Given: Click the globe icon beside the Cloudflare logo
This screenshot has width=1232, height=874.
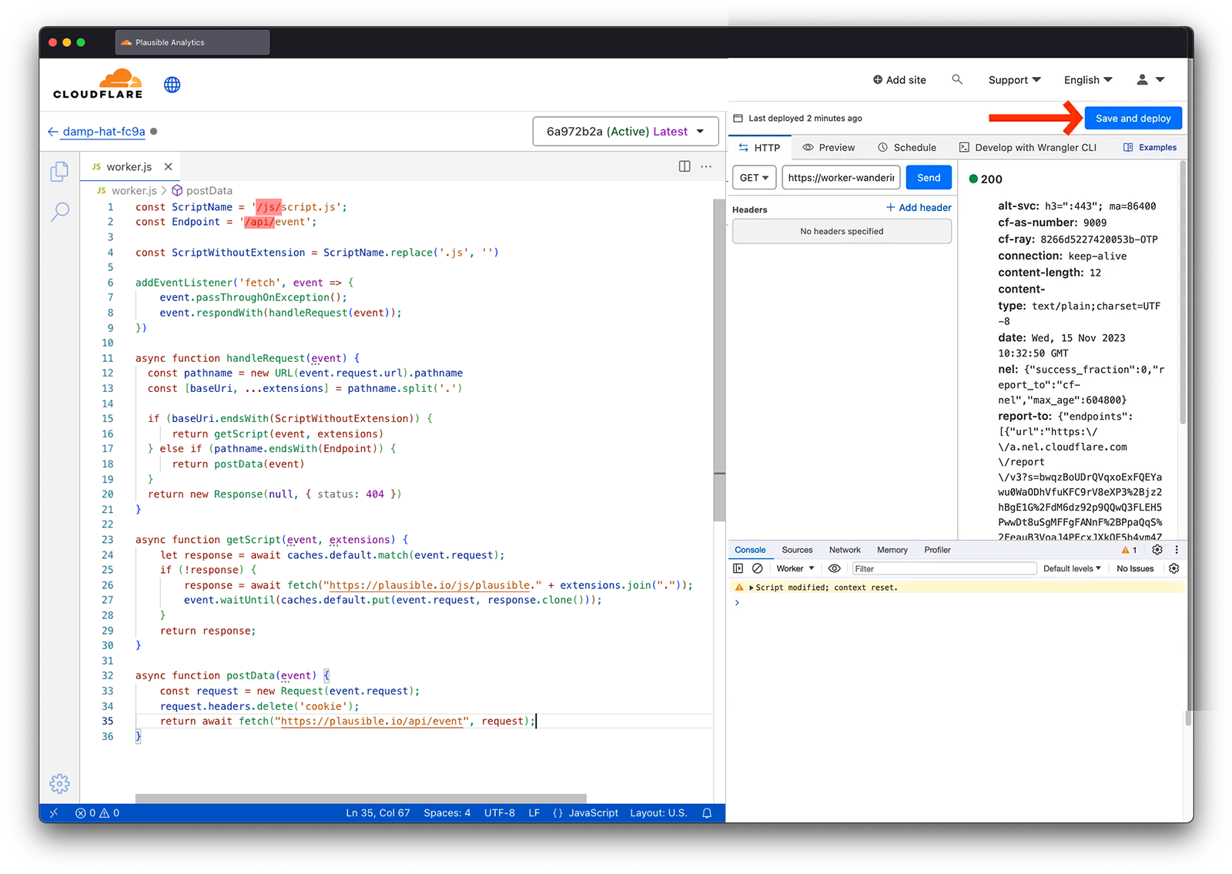Looking at the screenshot, I should click(x=172, y=85).
